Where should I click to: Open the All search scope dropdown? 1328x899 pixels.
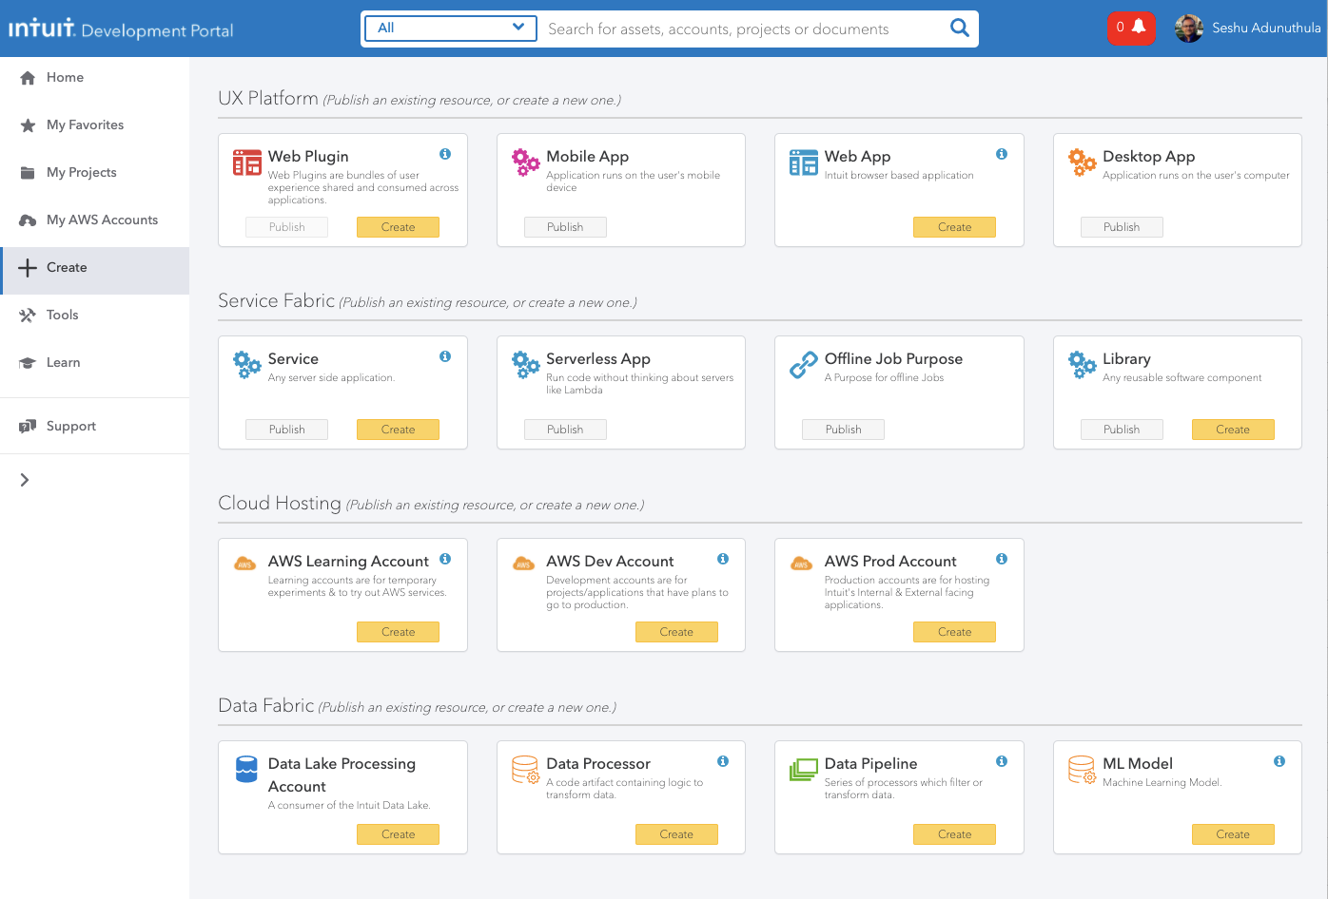tap(450, 28)
